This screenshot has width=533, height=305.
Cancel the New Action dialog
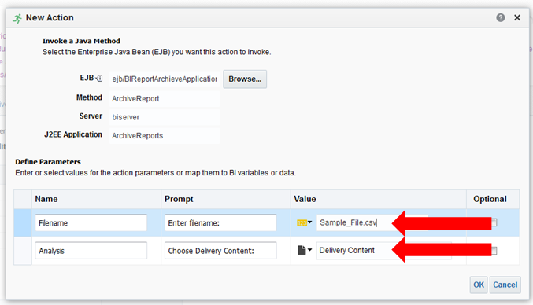[x=505, y=285]
